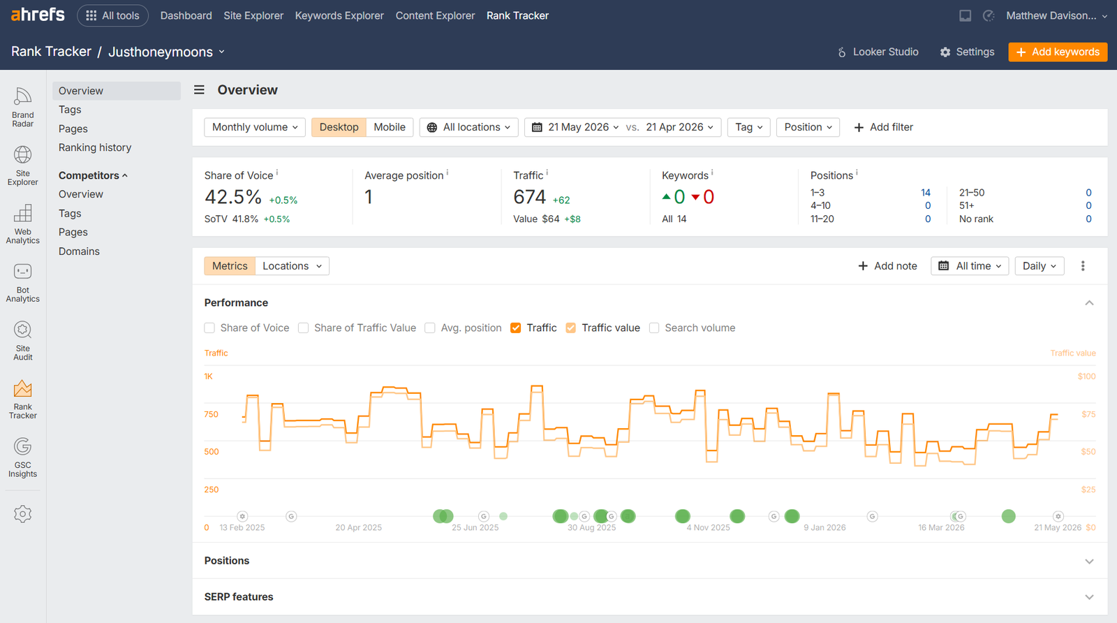Screen dimensions: 1117x623
Task: Toggle the hamburger menu beside Overview heading
Action: point(199,90)
